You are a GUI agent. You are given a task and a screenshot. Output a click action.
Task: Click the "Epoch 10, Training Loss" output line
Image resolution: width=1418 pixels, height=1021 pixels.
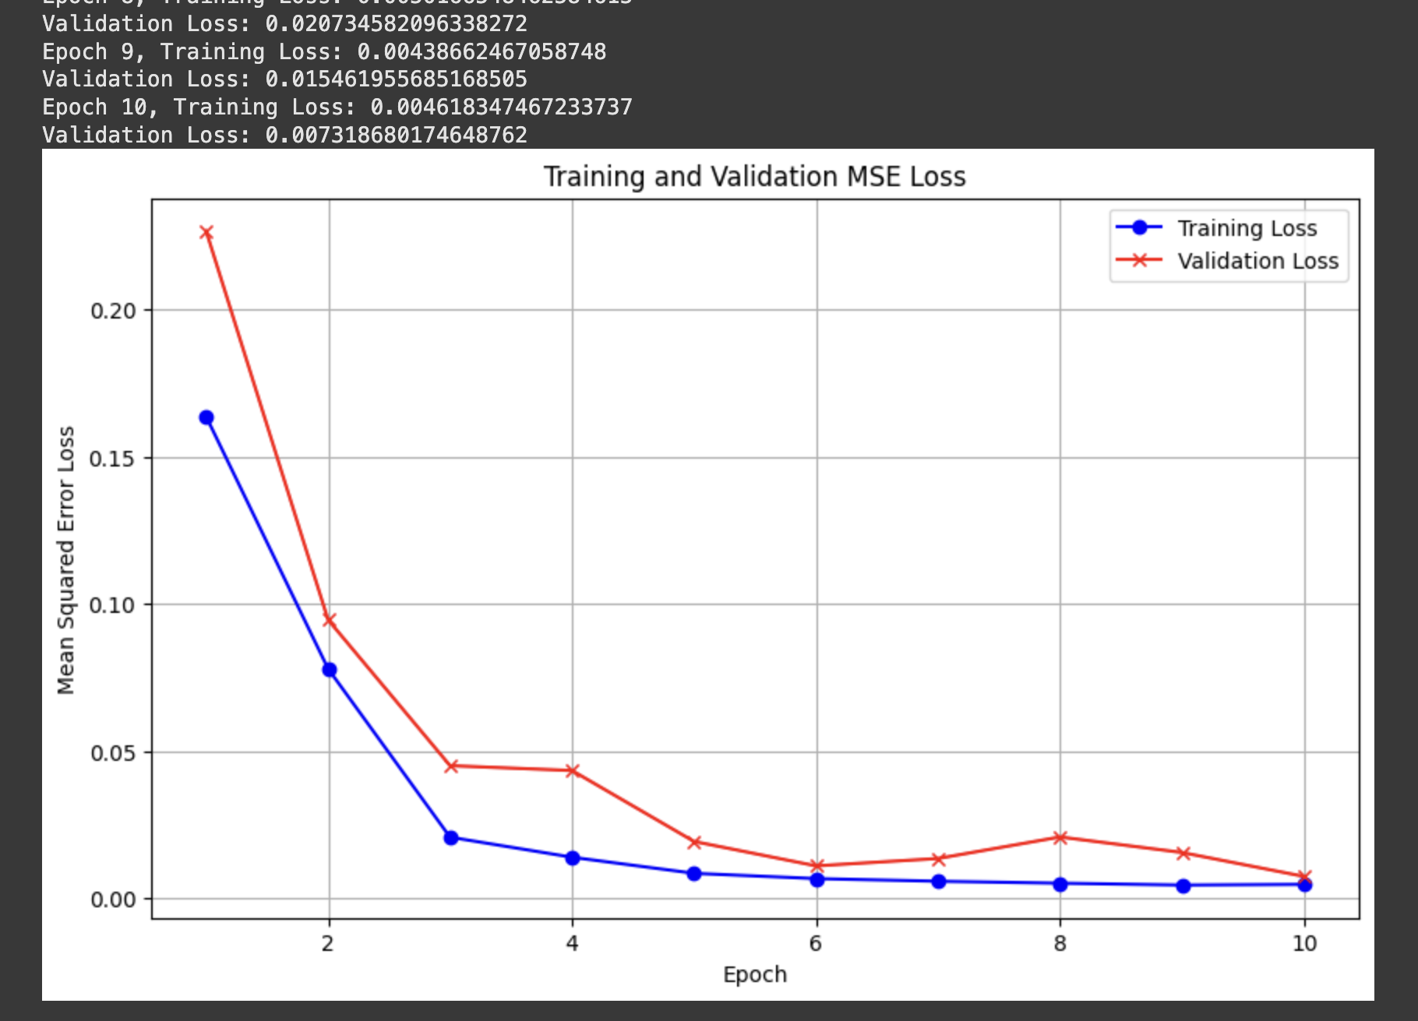click(337, 107)
